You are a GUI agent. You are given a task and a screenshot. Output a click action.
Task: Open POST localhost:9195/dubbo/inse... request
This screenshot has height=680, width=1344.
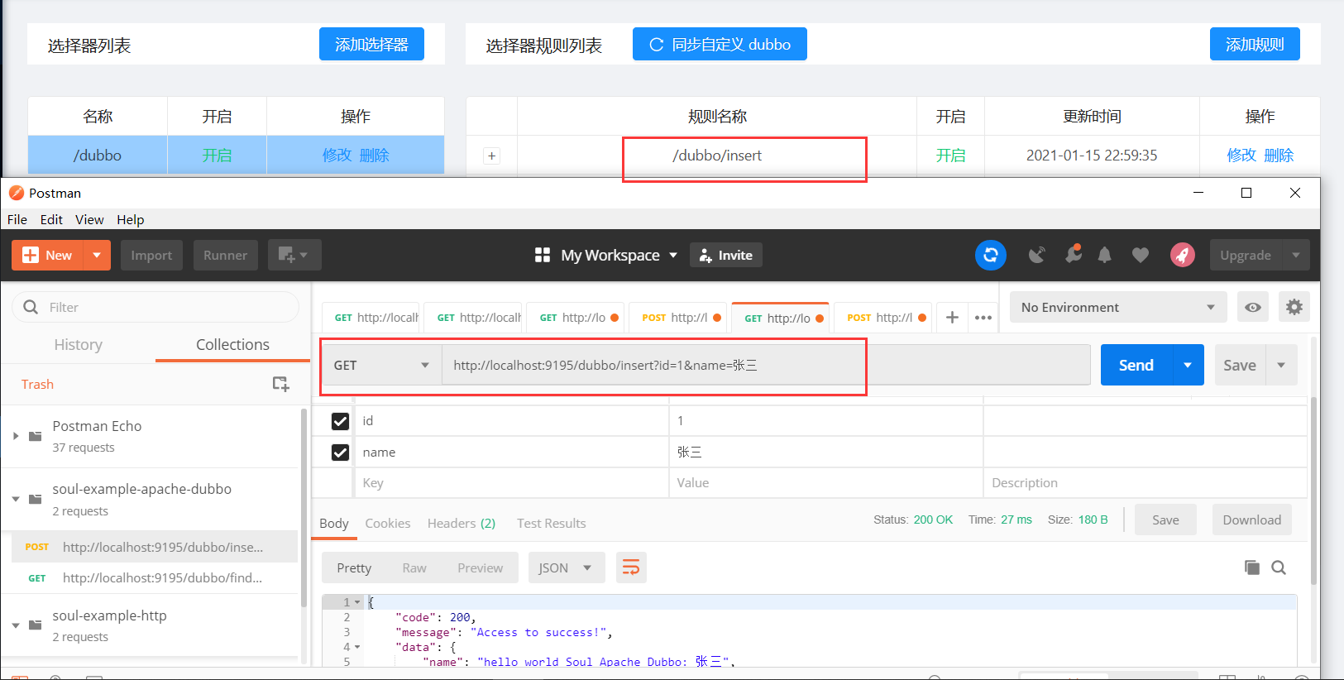point(155,547)
